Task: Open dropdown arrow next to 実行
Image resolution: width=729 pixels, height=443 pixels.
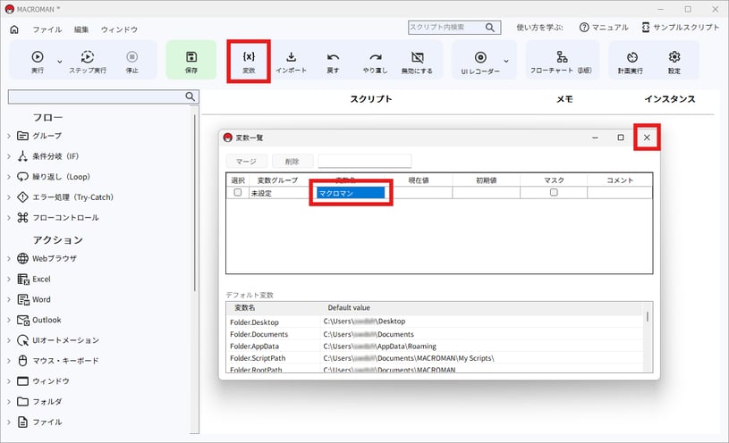Action: [60, 62]
